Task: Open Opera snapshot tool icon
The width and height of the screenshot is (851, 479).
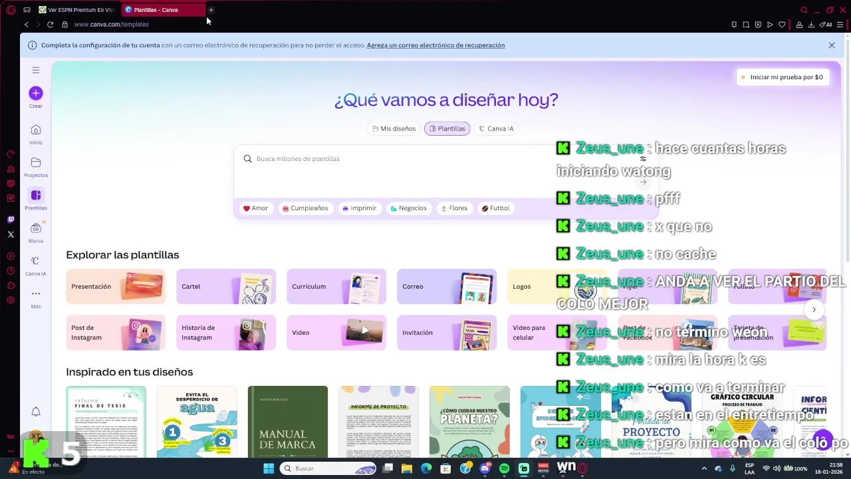Action: tap(746, 25)
